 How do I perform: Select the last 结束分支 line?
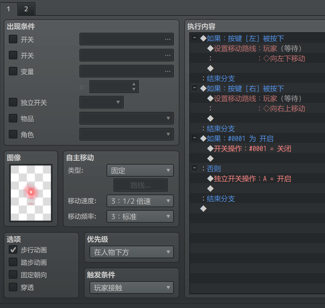tap(257, 198)
